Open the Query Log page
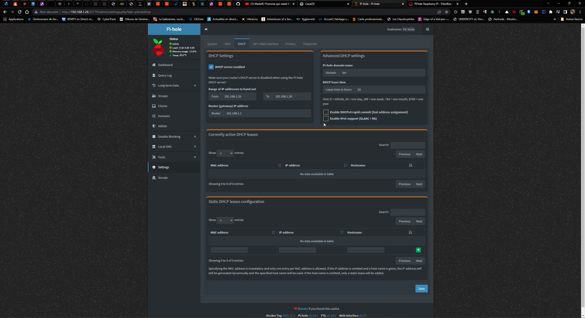This screenshot has height=318, width=585. (x=165, y=75)
